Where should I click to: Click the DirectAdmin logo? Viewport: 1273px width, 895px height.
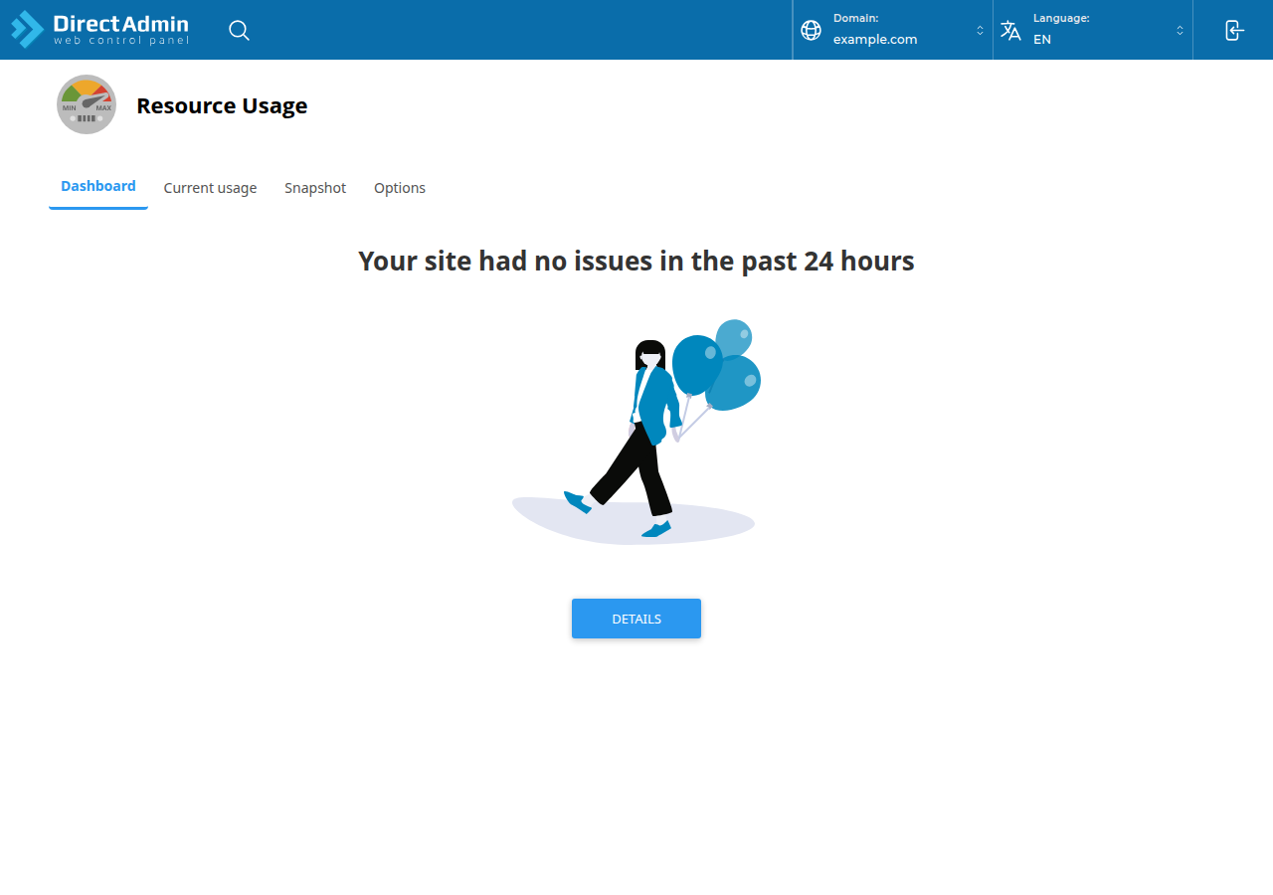[x=99, y=30]
